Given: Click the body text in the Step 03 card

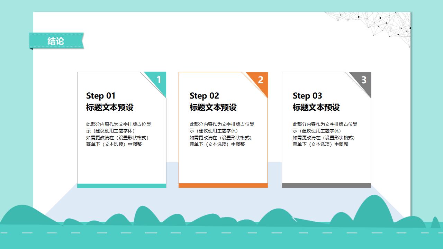Looking at the screenshot, I should coord(325,134).
